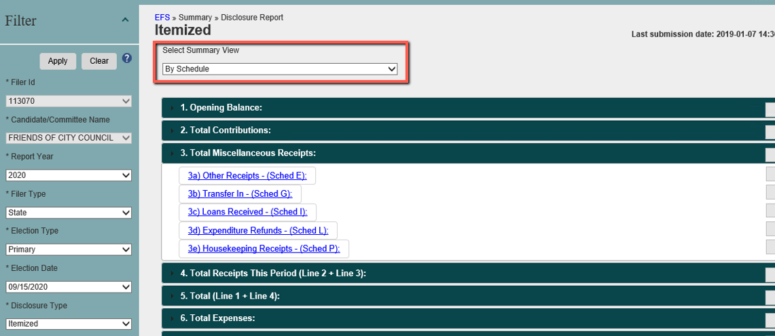Screen dimensions: 775x336
Task: Open the Election Date dropdown
Action: pyautogui.click(x=69, y=287)
